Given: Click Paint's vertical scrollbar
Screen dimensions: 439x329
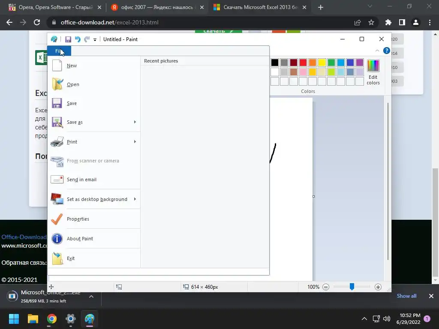Looking at the screenshot, I should coord(388,181).
